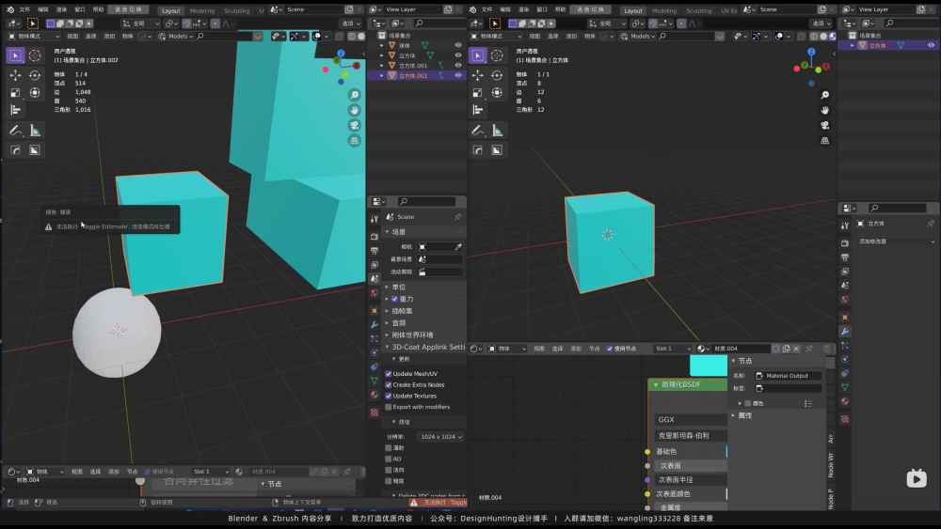The image size is (941, 529).
Task: Pick the Scale tool in left viewport
Action: (16, 93)
